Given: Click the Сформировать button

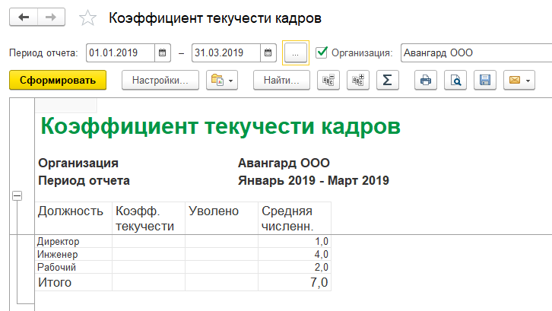Looking at the screenshot, I should 58,80.
